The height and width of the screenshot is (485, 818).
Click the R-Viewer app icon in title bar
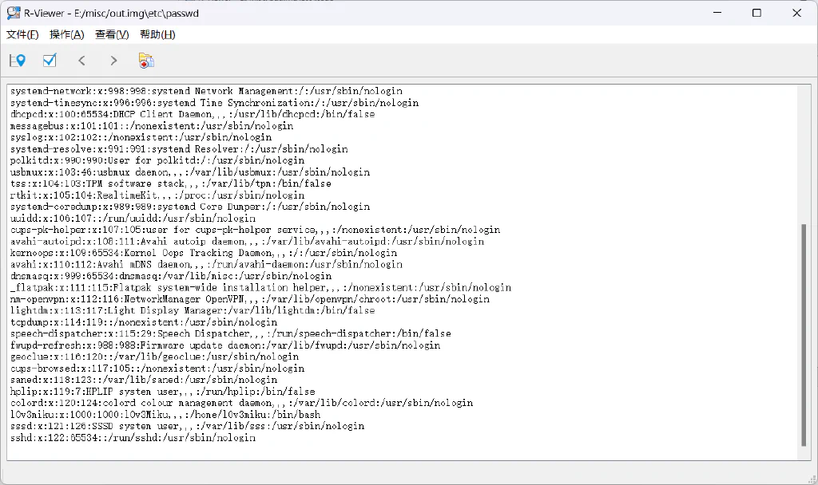[x=14, y=13]
